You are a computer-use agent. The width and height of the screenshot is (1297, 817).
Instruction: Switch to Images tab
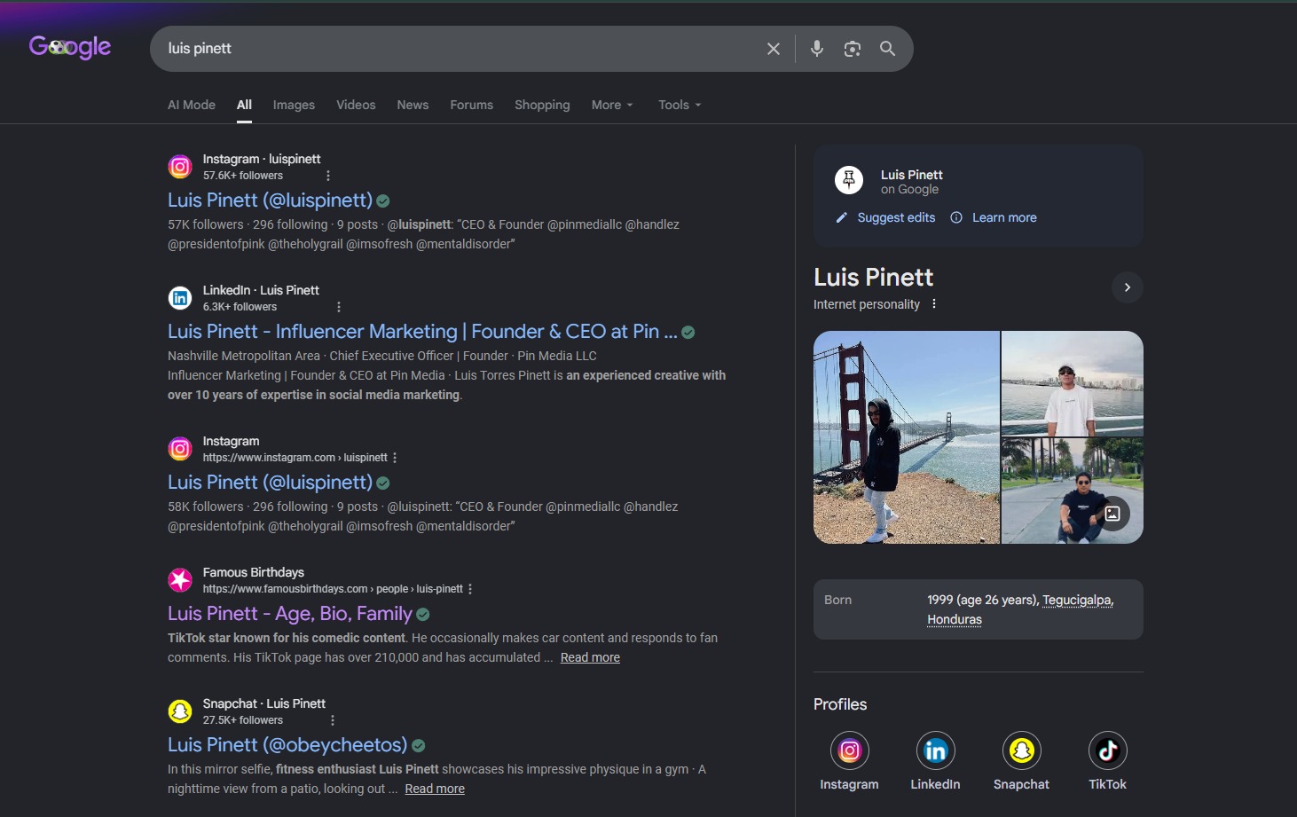pyautogui.click(x=294, y=105)
